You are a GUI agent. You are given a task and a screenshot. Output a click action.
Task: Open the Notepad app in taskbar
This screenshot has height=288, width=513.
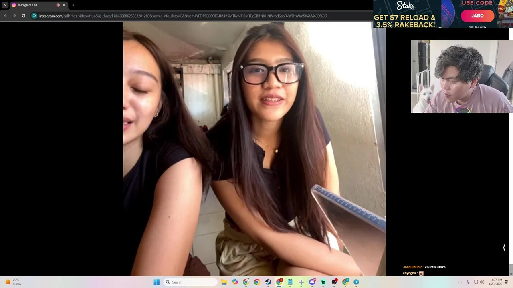click(290, 282)
